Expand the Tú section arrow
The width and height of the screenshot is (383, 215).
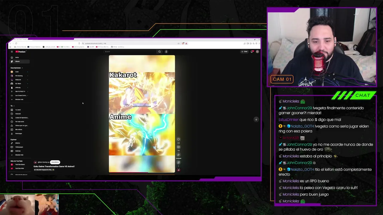tap(14, 106)
